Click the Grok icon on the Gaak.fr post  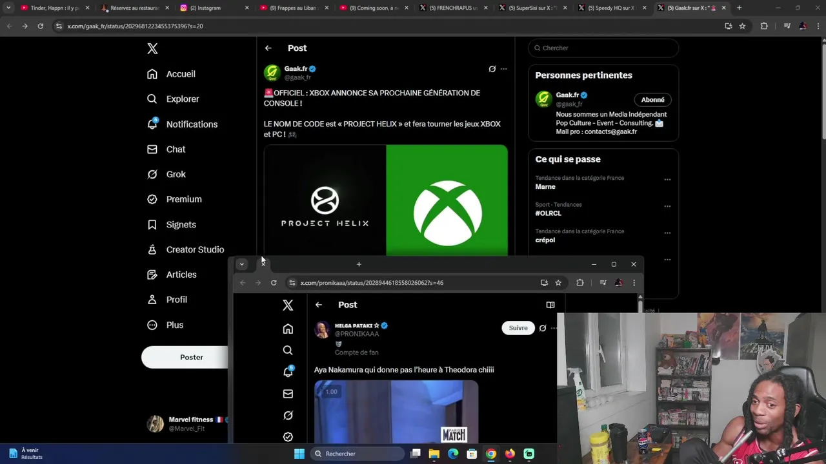[492, 69]
